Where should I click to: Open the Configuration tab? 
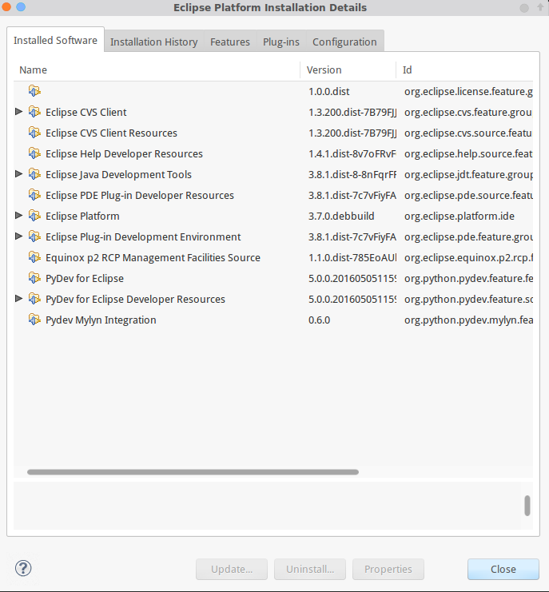(344, 42)
